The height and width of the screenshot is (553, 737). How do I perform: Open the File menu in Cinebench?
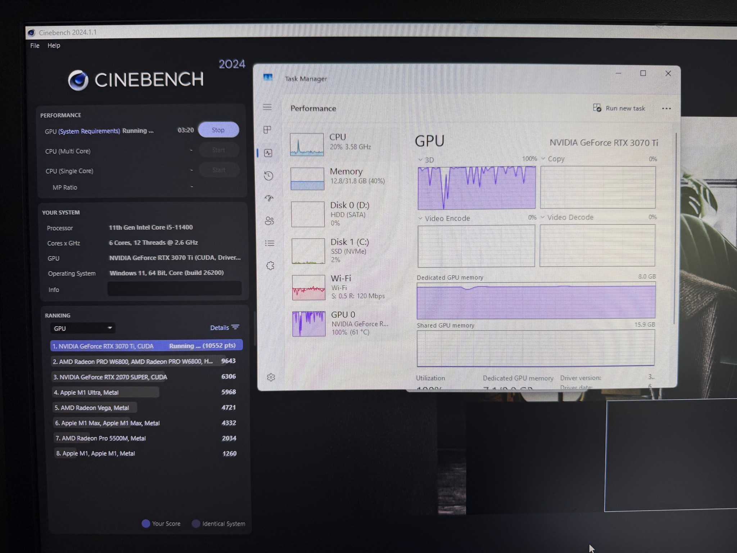35,46
